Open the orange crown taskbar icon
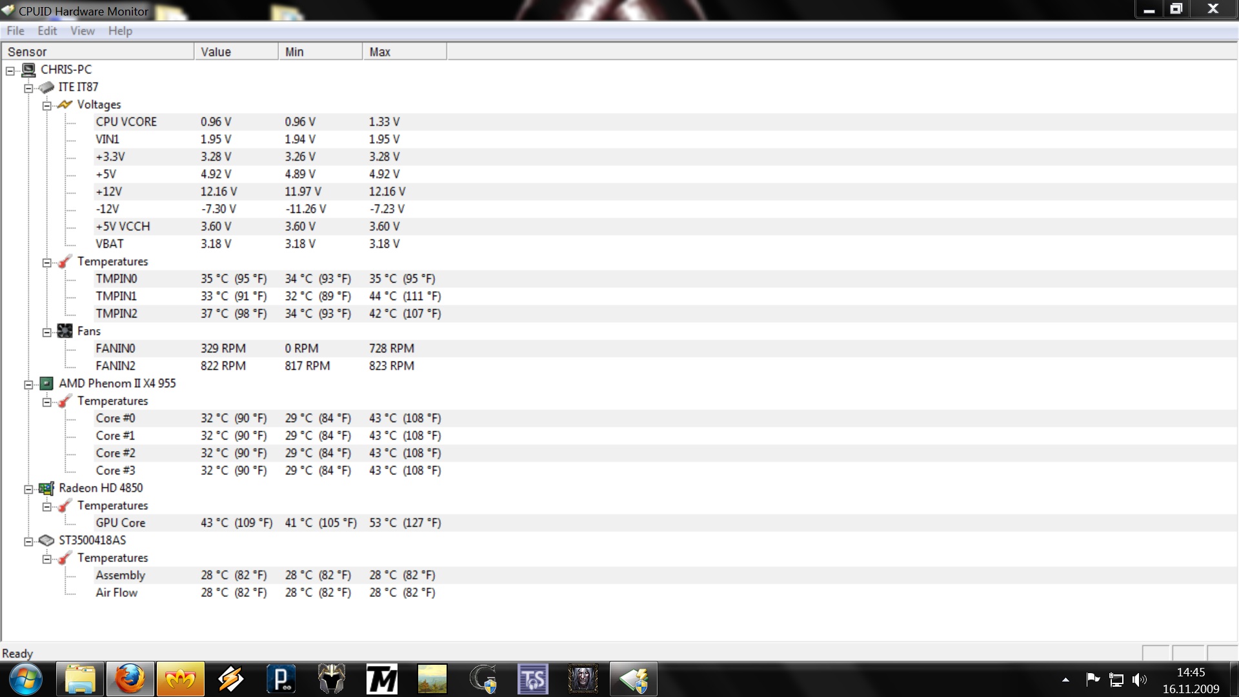The height and width of the screenshot is (697, 1239). coord(181,680)
